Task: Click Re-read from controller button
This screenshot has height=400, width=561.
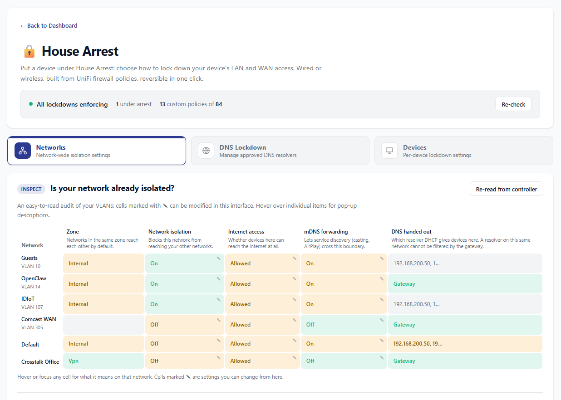Action: point(506,189)
